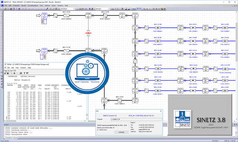Click the clock-shaped icon in main toolbar
The height and width of the screenshot is (142, 238).
click(x=51, y=9)
